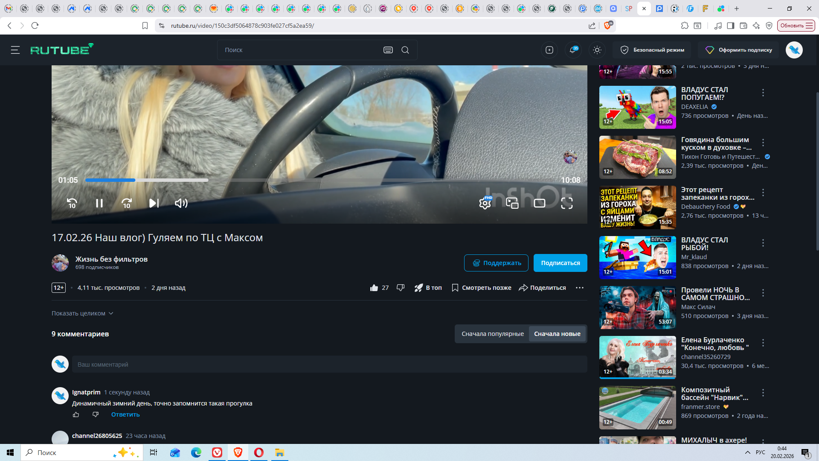Open three-dots menu next to Поделиться
This screenshot has width=819, height=461.
580,288
